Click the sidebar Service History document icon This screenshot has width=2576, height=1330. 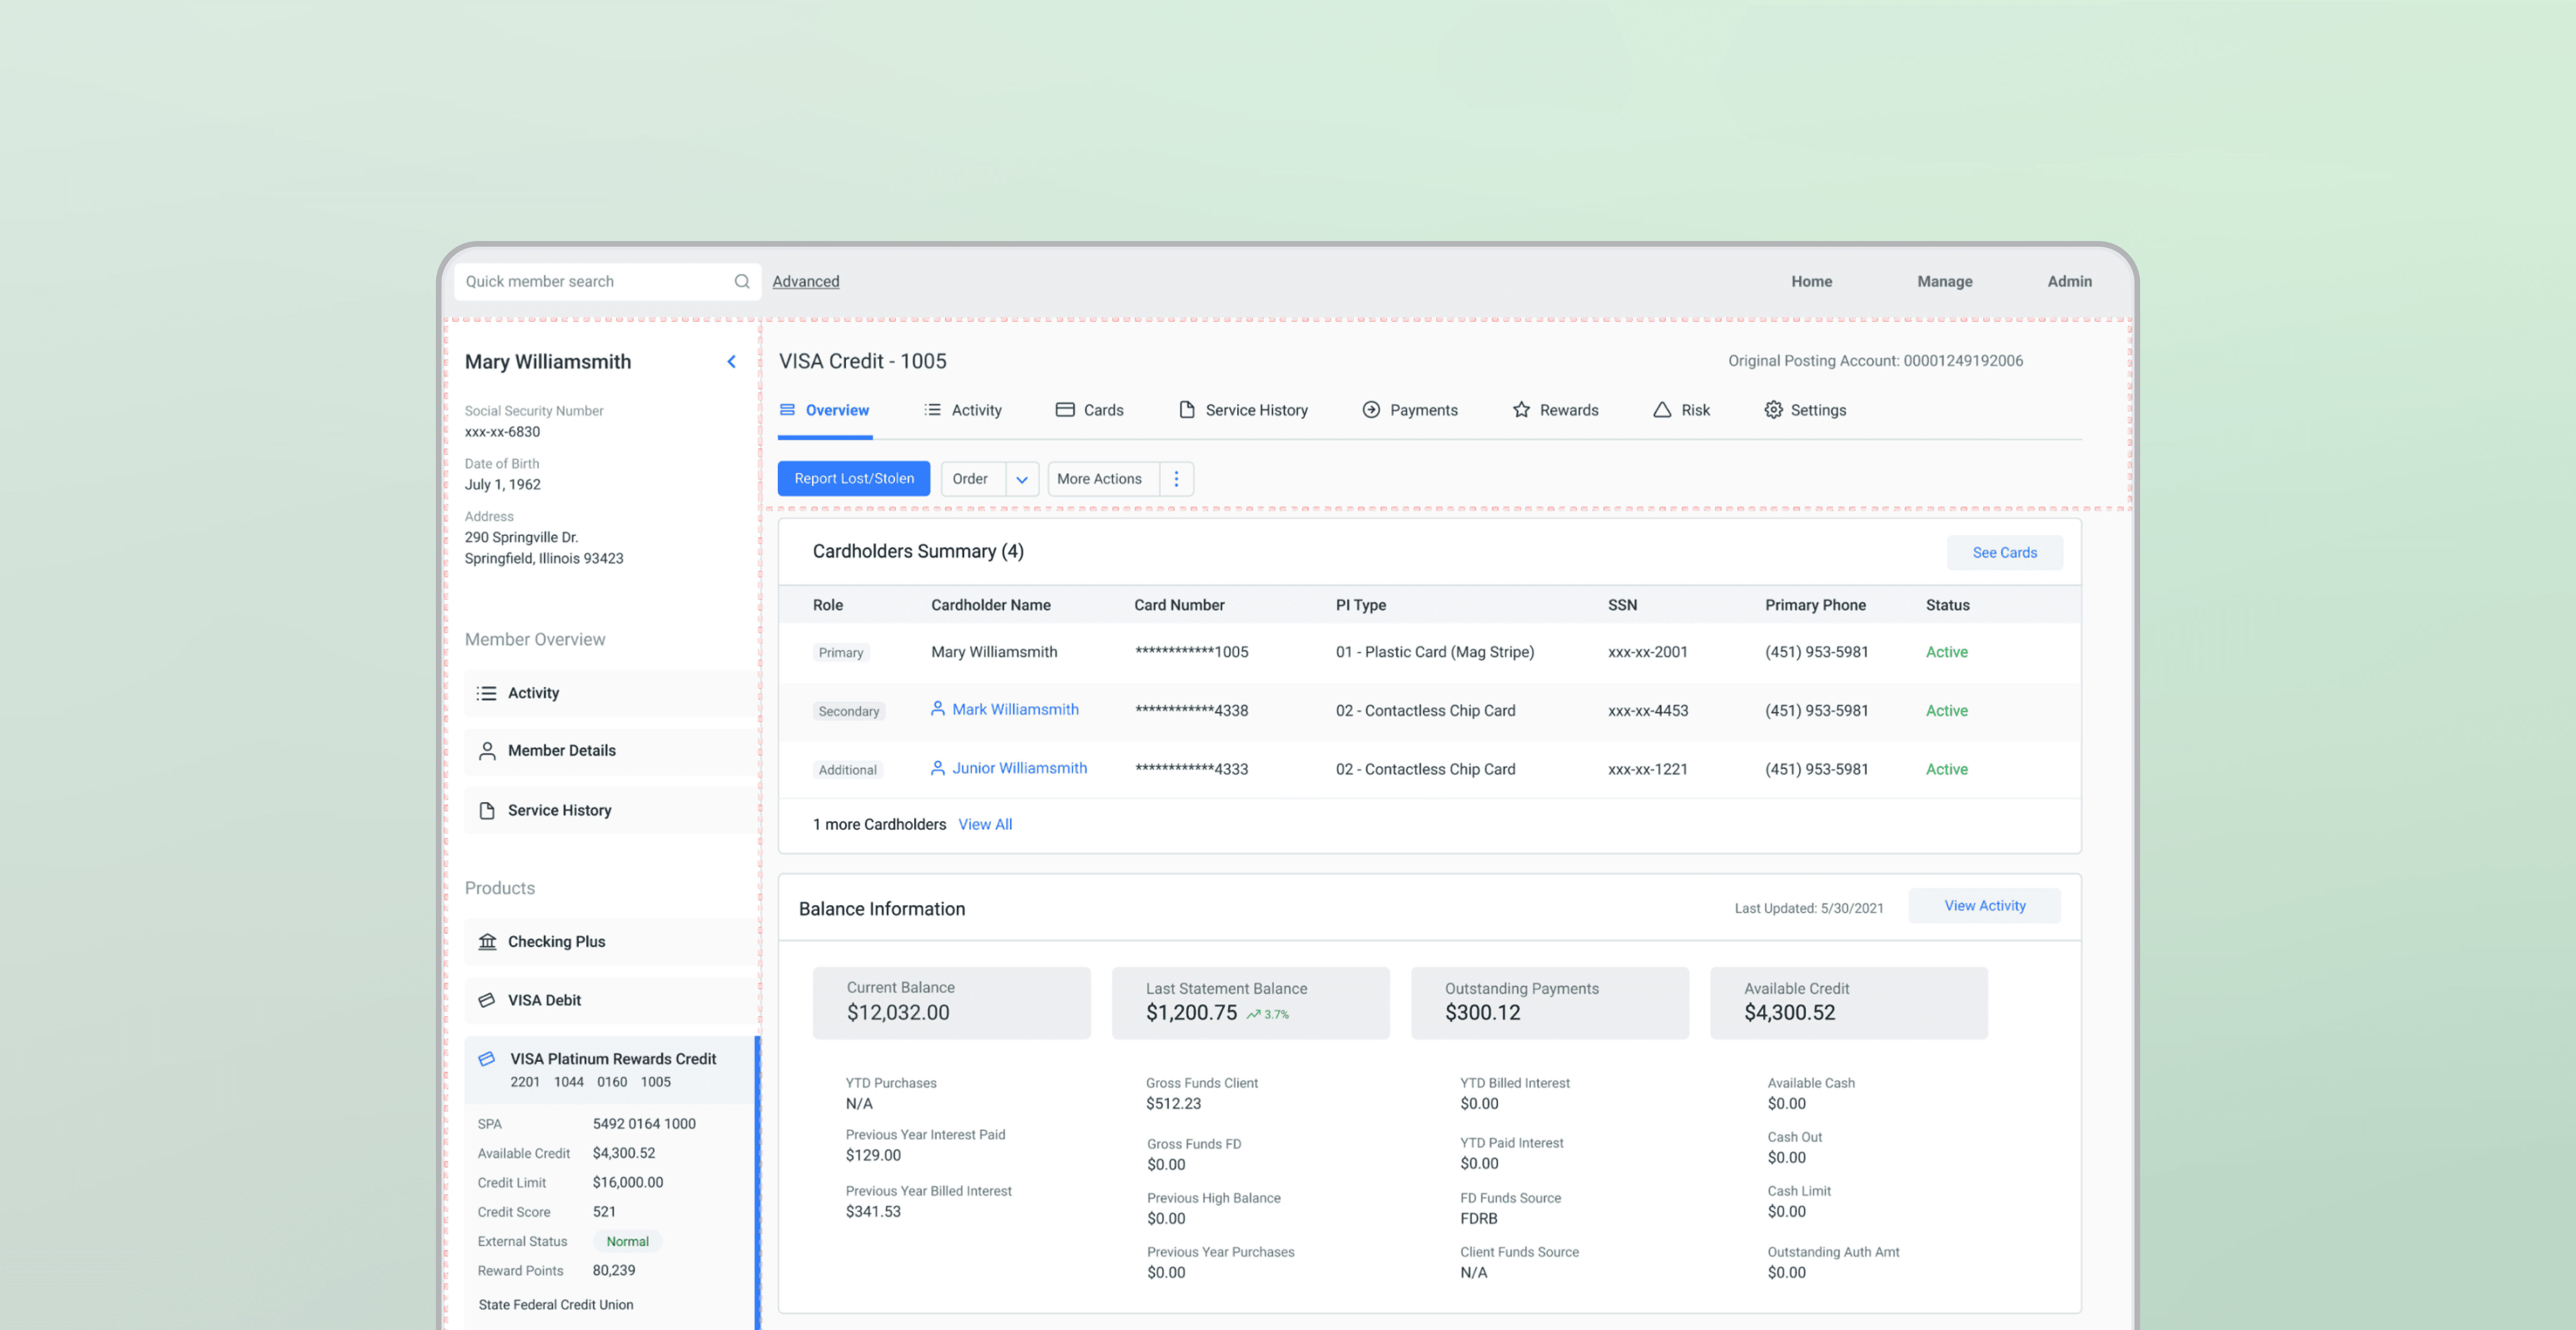(x=487, y=811)
